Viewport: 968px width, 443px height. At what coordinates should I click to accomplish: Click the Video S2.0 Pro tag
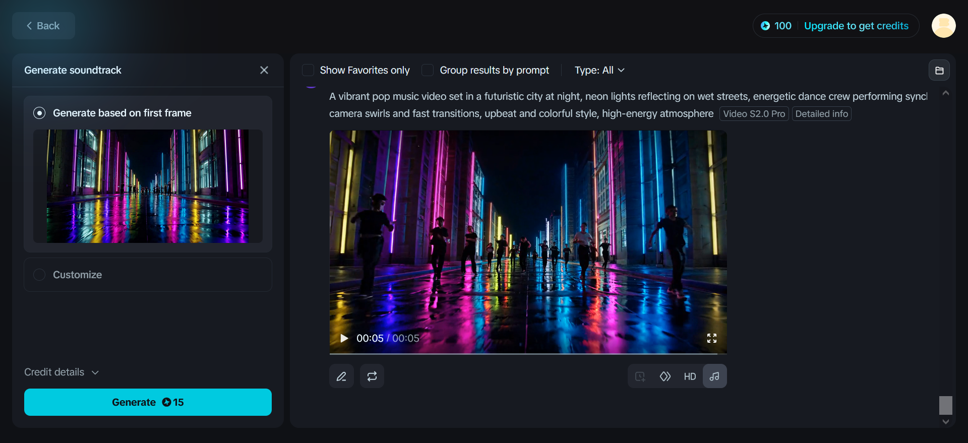point(754,114)
